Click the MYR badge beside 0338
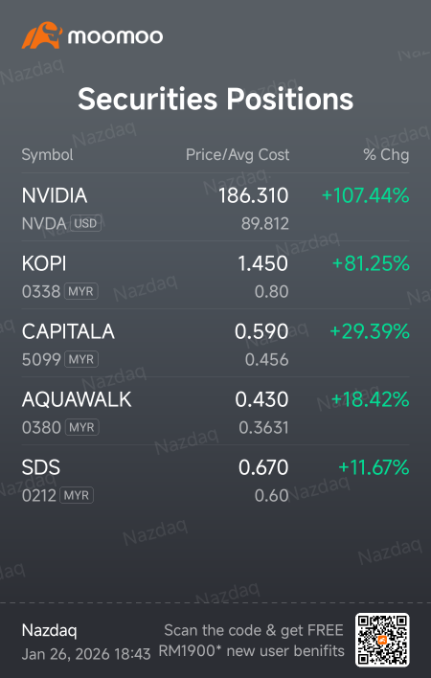Viewport: 431px width, 678px height. pos(80,291)
